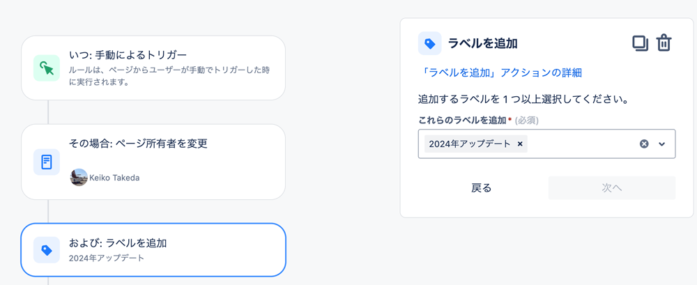Click the blue tag icon in panel header
This screenshot has height=285, width=697.
tap(430, 43)
